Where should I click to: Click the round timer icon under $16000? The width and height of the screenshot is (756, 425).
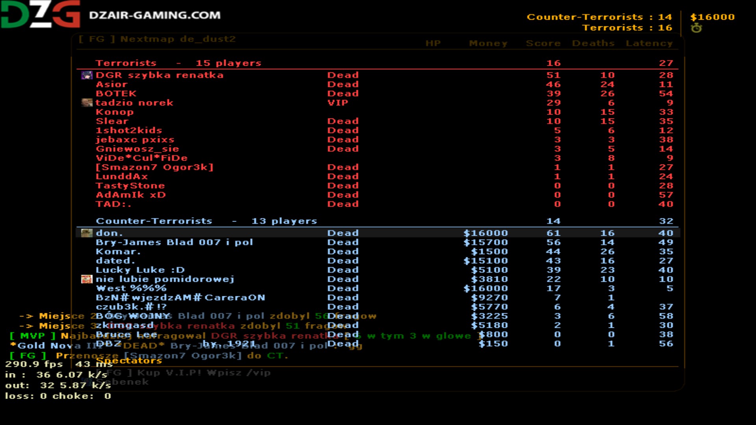pos(696,28)
